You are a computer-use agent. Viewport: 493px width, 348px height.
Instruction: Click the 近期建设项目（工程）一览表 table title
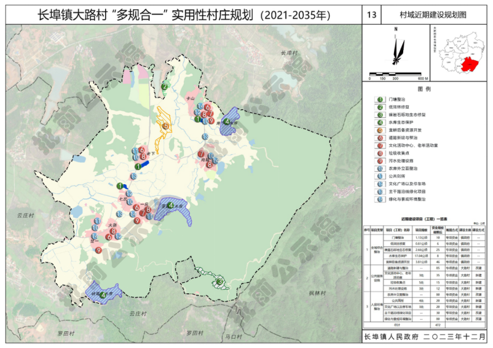424,218
